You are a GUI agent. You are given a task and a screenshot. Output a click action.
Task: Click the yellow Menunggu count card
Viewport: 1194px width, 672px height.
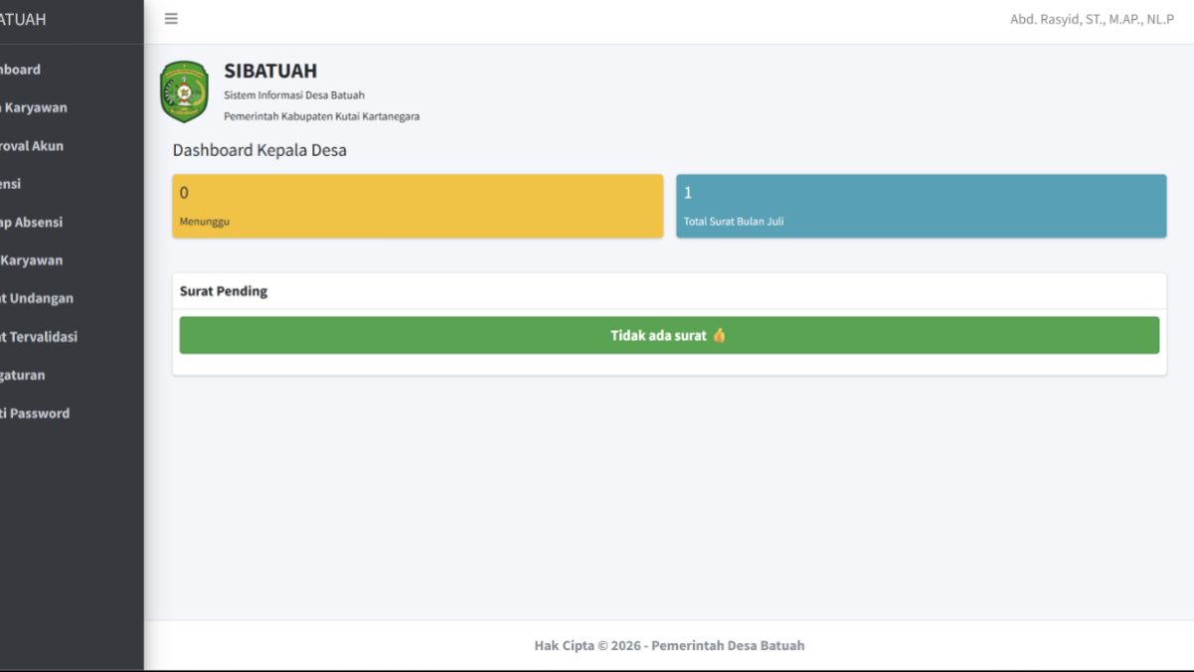pos(418,206)
